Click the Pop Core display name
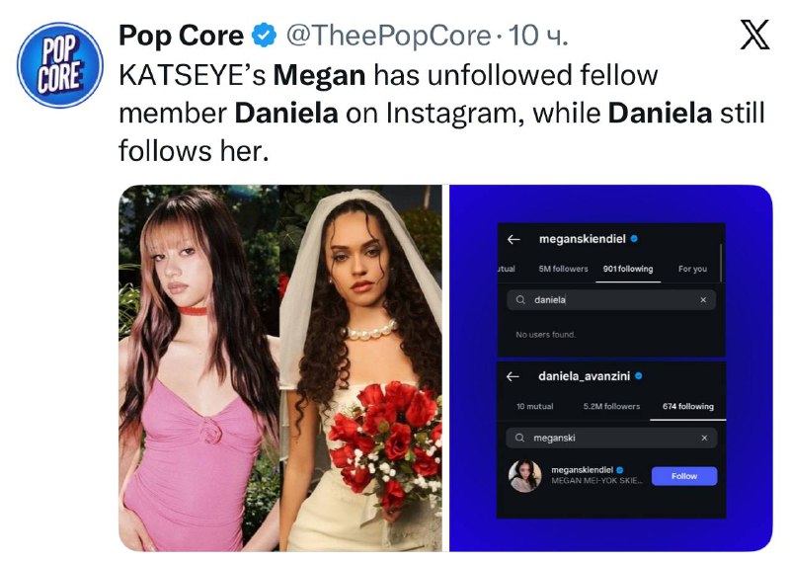Viewport: 790px width, 562px height. tap(181, 37)
